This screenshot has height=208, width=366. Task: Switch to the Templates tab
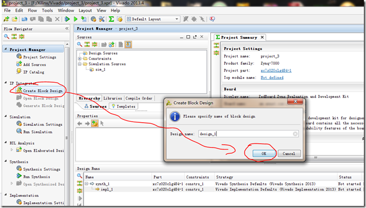point(124,106)
